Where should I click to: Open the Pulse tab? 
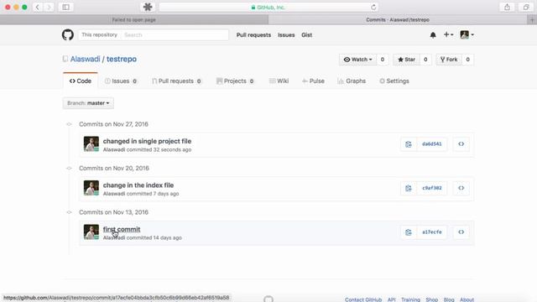pyautogui.click(x=313, y=81)
